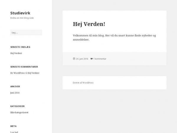177x133 pixels.
Task: Open the 'Hr WordPress' commenter link
Action: [x=17, y=73]
